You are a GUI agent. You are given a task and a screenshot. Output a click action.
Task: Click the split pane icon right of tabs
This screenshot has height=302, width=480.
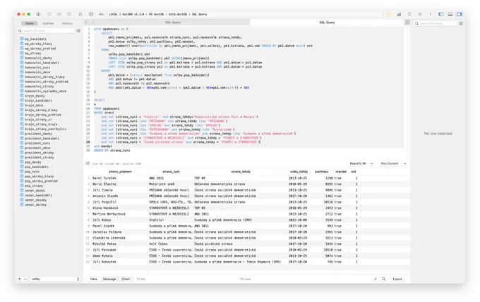point(407,23)
